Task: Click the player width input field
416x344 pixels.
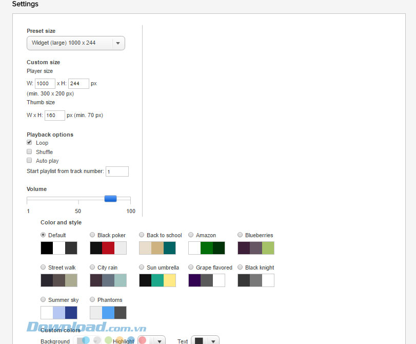Action: pyautogui.click(x=45, y=84)
